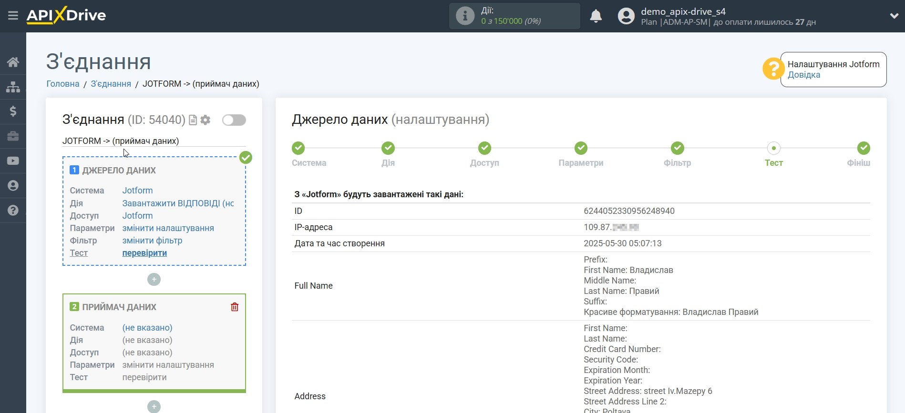Click the user avatar icon
This screenshot has width=905, height=413.
[x=626, y=16]
